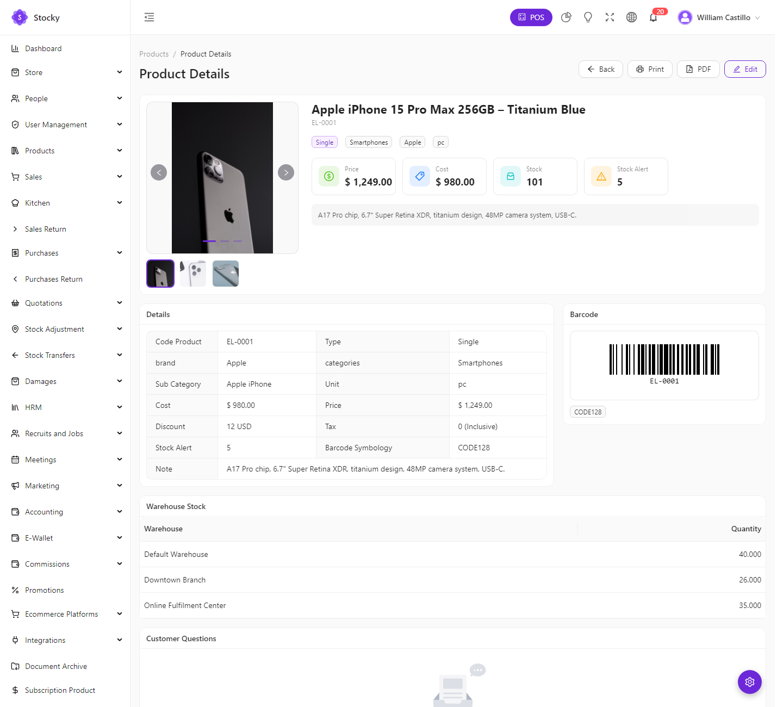Click the floating settings gear button
The height and width of the screenshot is (707, 783).
click(x=750, y=682)
